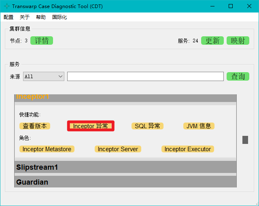The height and width of the screenshot is (206, 259).
Task: Click the 映射 button
Action: pyautogui.click(x=238, y=40)
